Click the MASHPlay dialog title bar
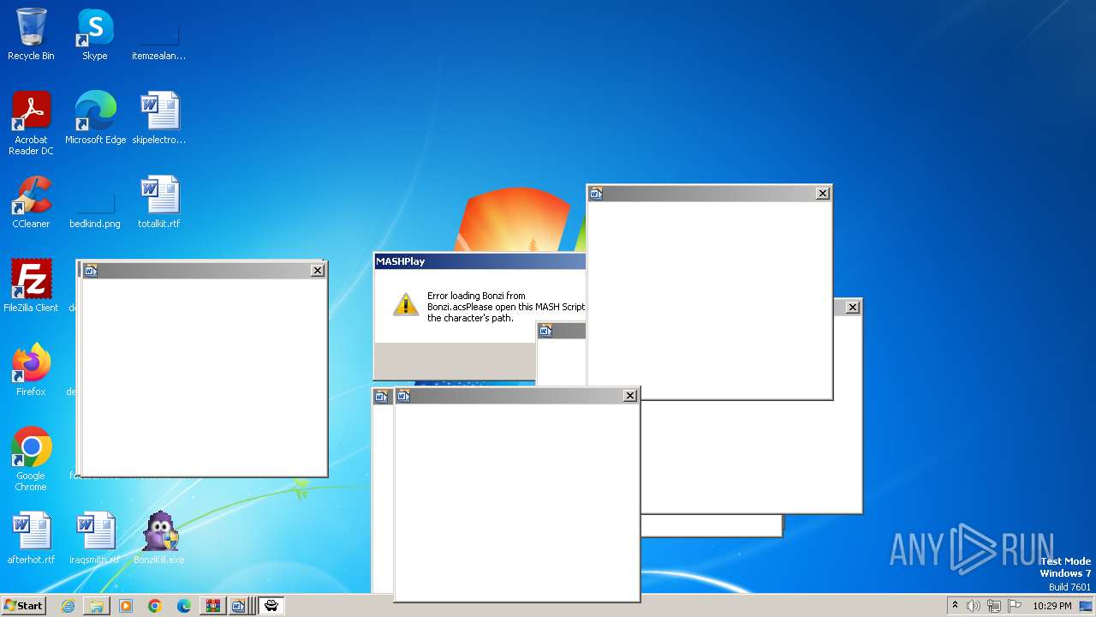 [x=480, y=261]
